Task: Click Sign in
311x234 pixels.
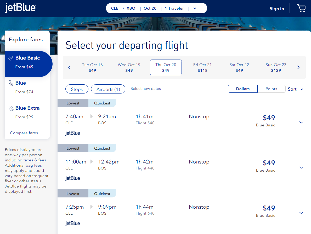Action: (x=277, y=9)
